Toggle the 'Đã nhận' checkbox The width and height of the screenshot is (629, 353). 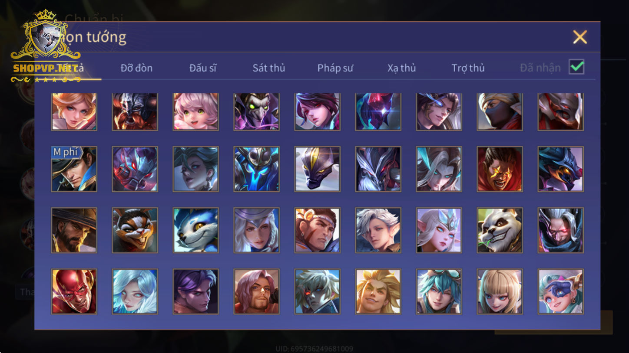click(x=577, y=67)
